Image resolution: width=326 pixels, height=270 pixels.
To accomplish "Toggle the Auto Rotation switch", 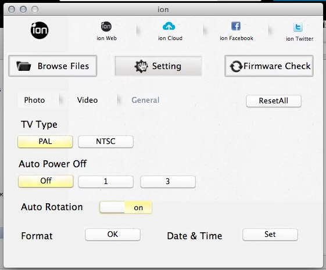I will 126,207.
